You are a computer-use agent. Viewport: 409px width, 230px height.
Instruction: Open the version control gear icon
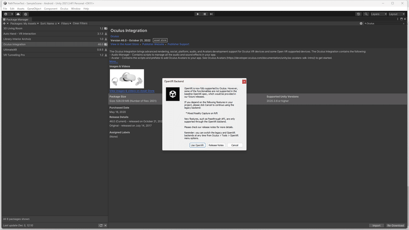26,14
